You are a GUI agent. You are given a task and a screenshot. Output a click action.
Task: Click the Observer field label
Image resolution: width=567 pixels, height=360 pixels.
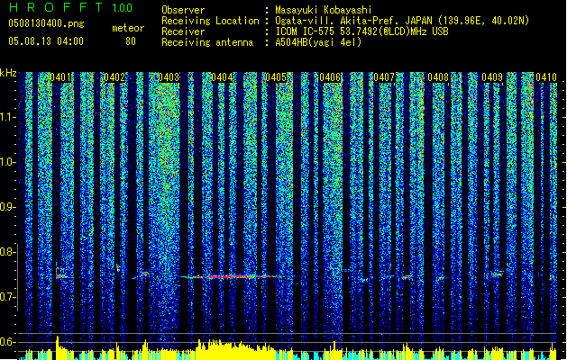(183, 10)
